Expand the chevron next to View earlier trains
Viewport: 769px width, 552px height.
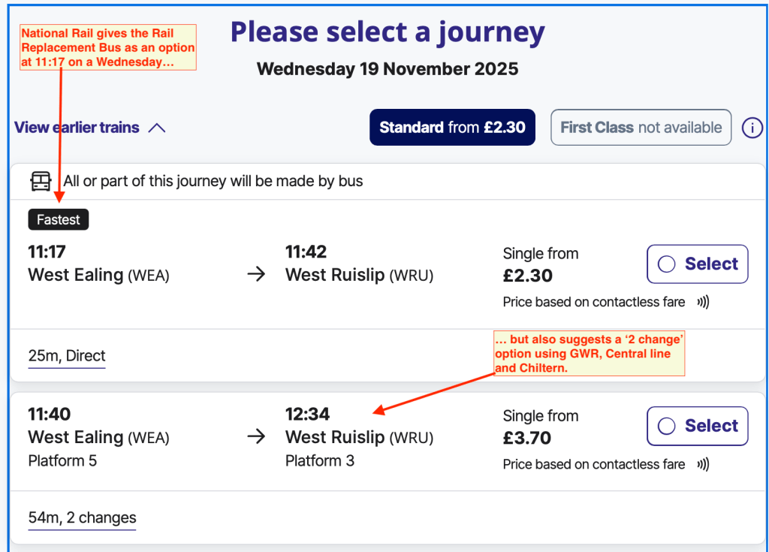[x=157, y=128]
